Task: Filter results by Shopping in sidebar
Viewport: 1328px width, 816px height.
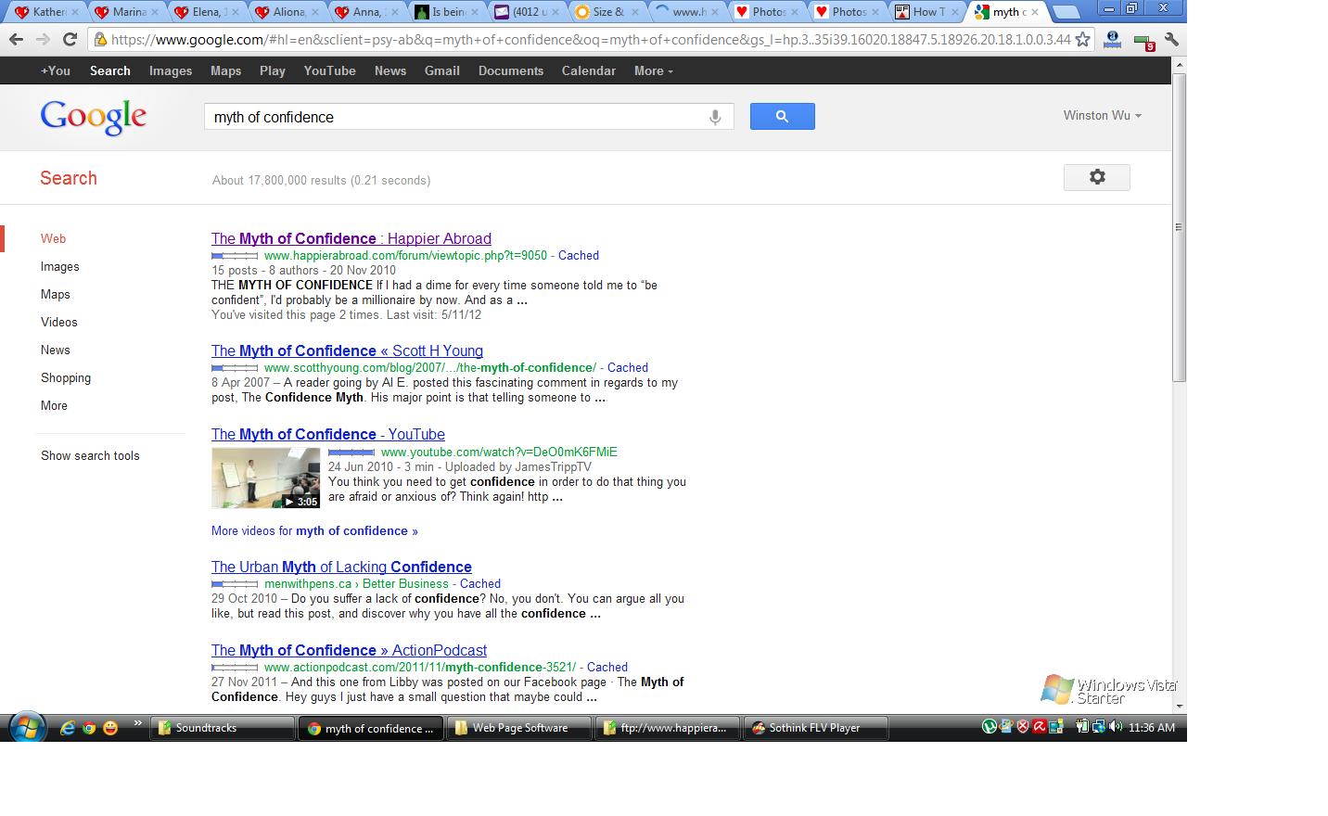Action: (x=66, y=377)
